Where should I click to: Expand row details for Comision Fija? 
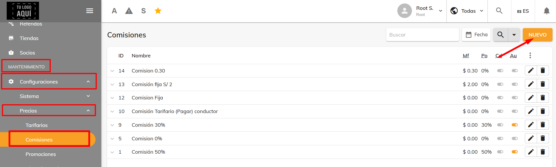(112, 98)
